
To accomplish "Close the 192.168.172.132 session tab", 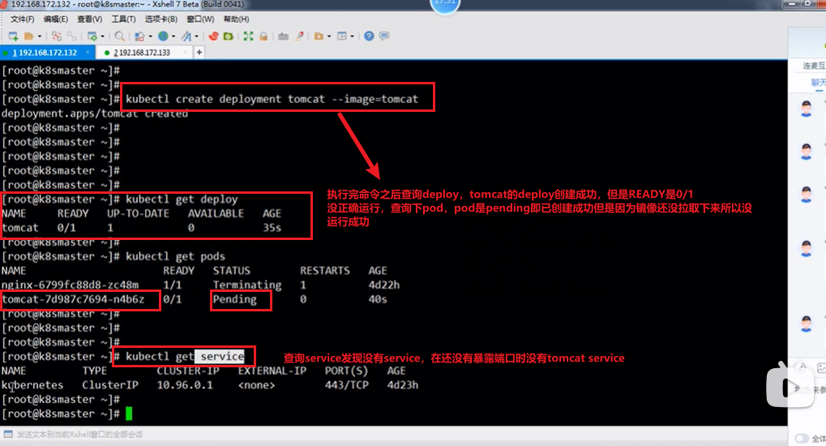I will (88, 52).
